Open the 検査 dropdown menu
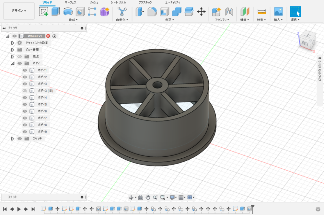This screenshot has width=324, height=215. tap(261, 20)
